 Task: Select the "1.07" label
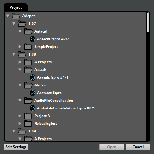[x=32, y=24]
